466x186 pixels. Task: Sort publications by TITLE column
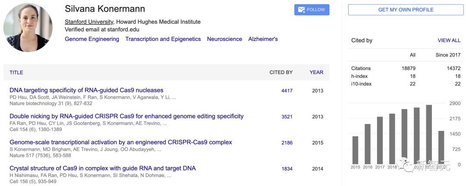(x=16, y=72)
